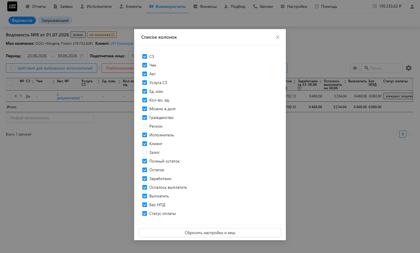Go to pagination page 1
Image resolution: width=420 pixels, height=253 pixels.
(x=403, y=134)
